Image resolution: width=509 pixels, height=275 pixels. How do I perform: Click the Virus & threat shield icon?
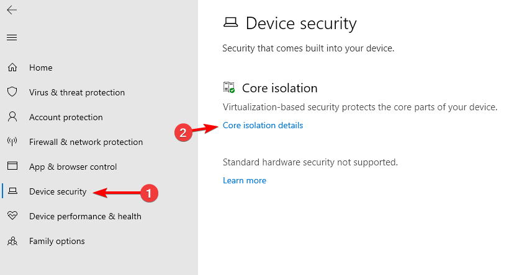coord(12,92)
